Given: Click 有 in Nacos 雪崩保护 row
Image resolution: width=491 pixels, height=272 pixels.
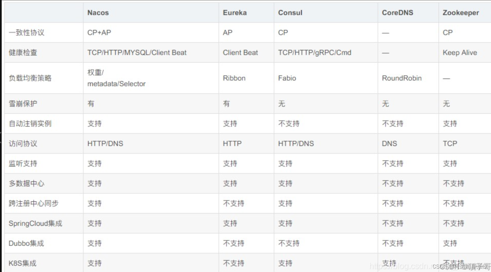Looking at the screenshot, I should pos(91,104).
